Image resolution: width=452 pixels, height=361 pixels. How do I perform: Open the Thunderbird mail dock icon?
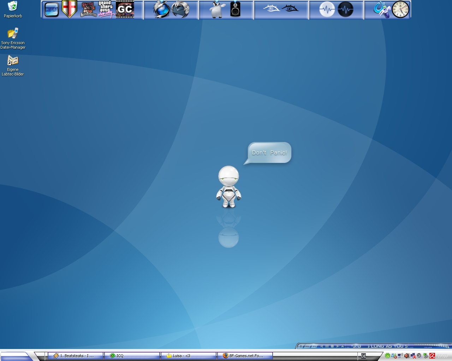click(x=180, y=10)
